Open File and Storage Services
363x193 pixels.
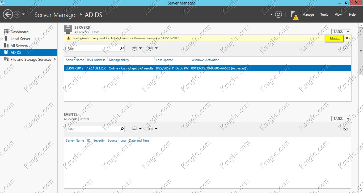(31, 59)
